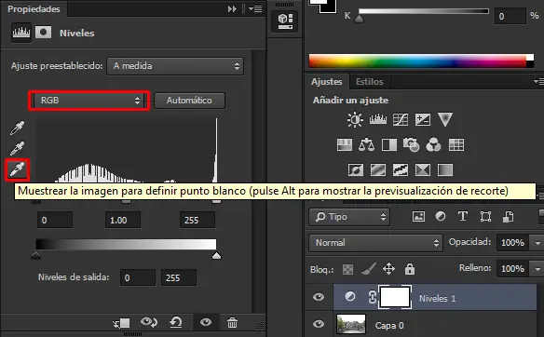Click the mask icon next to Niveles title
544x337 pixels.
click(x=43, y=33)
